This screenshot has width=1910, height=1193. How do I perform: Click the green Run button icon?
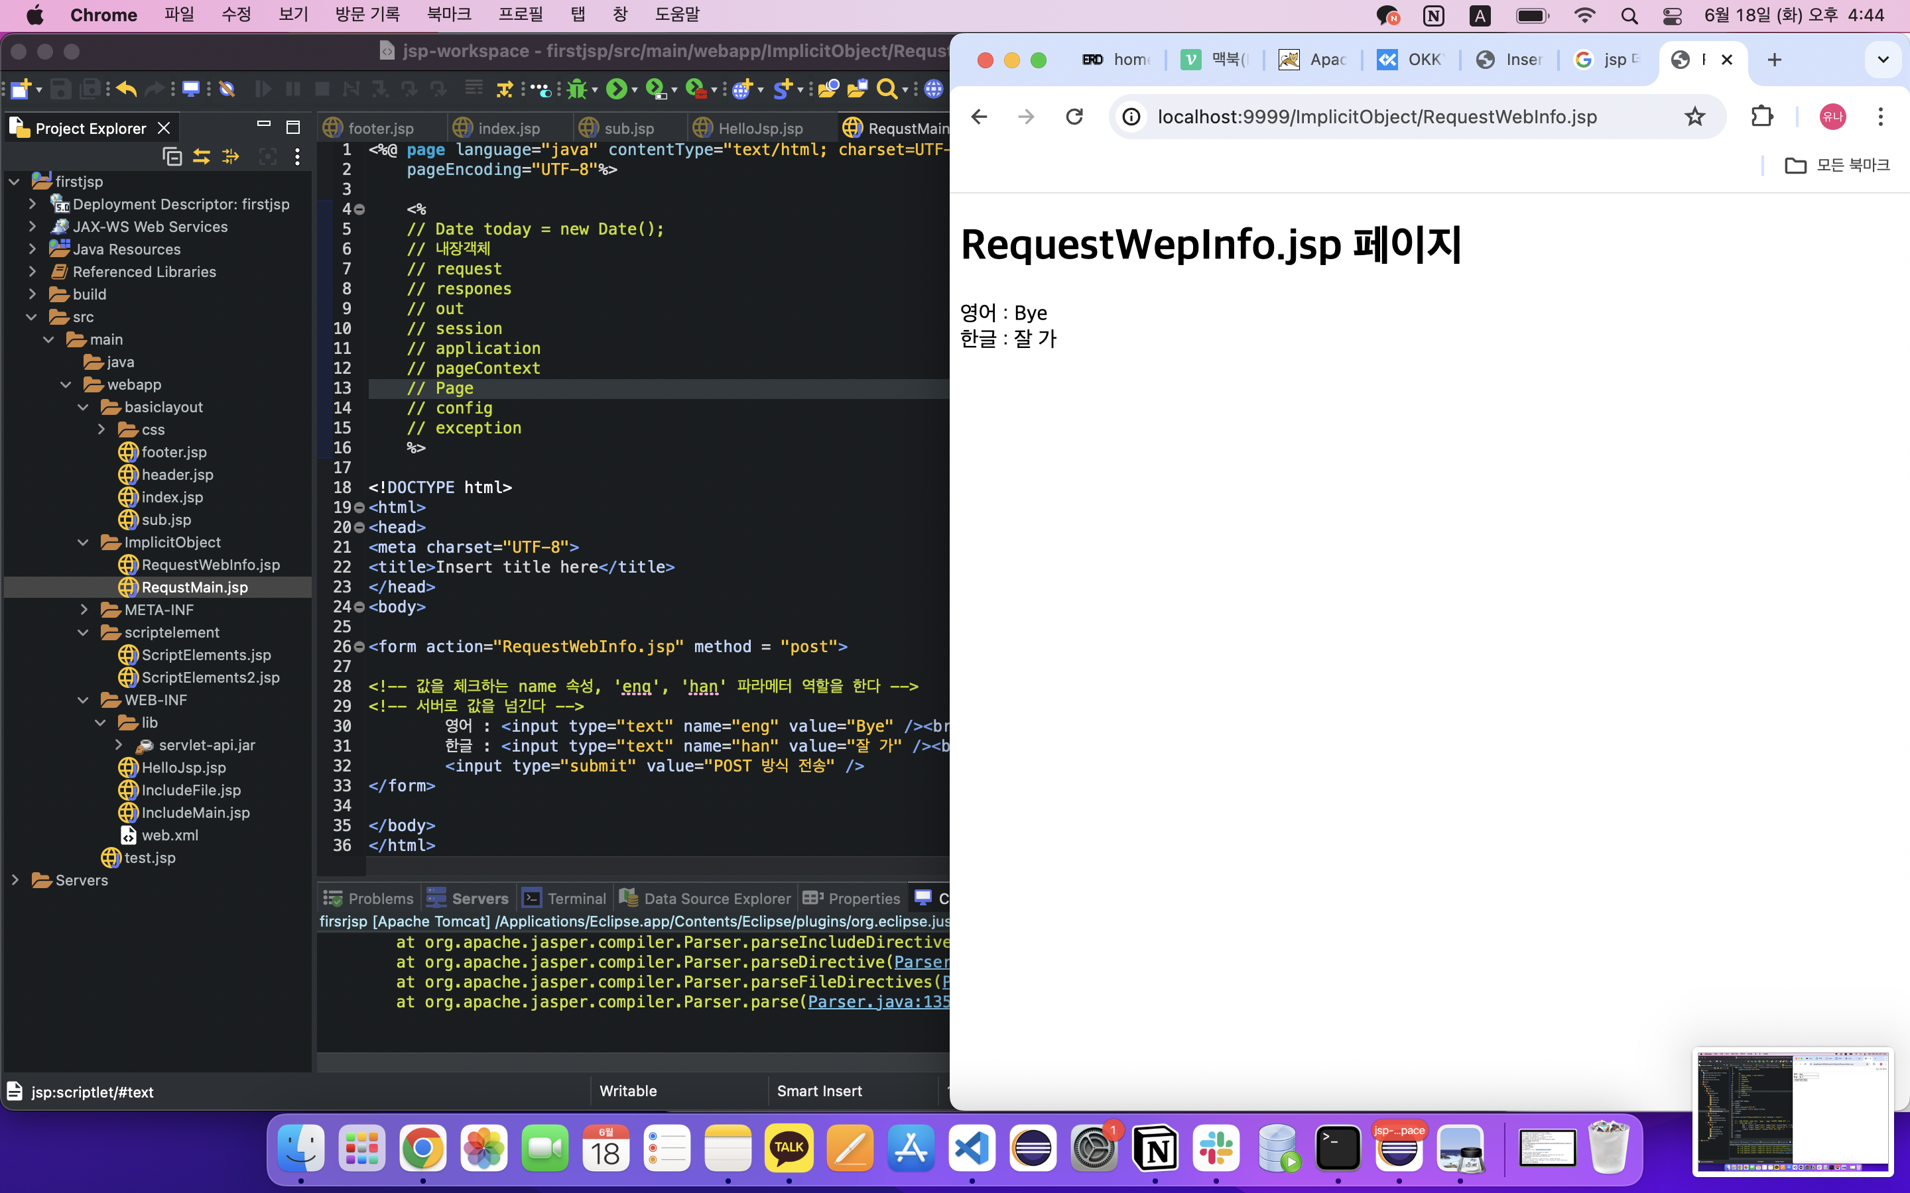(616, 89)
